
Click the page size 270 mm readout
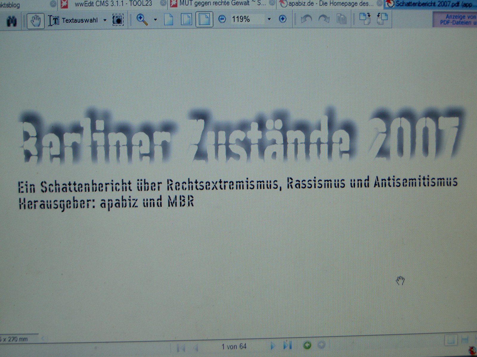pos(14,339)
